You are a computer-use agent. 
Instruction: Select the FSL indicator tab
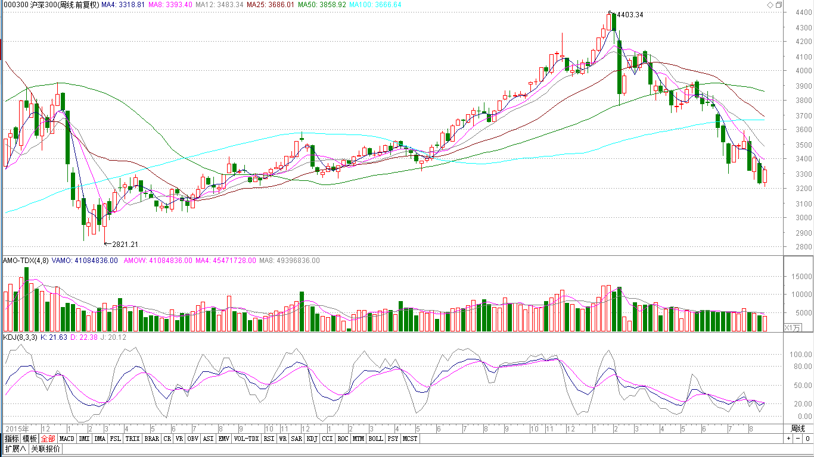(x=116, y=439)
